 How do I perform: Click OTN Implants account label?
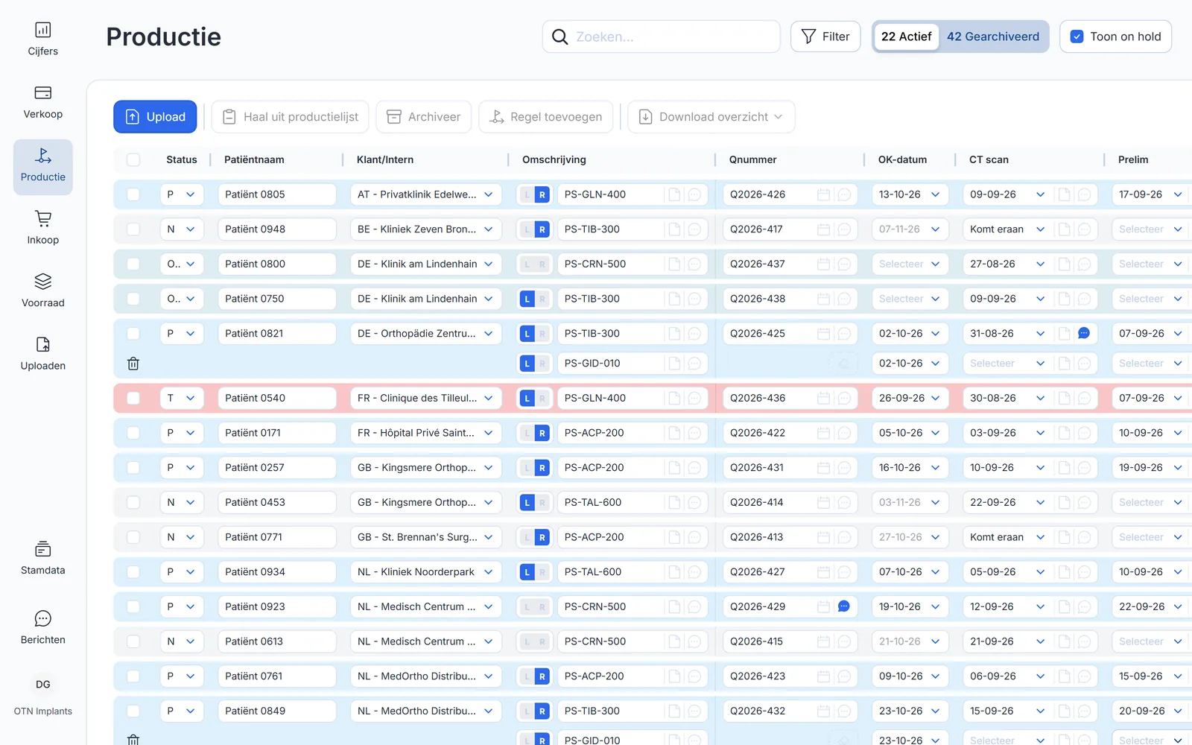[43, 711]
